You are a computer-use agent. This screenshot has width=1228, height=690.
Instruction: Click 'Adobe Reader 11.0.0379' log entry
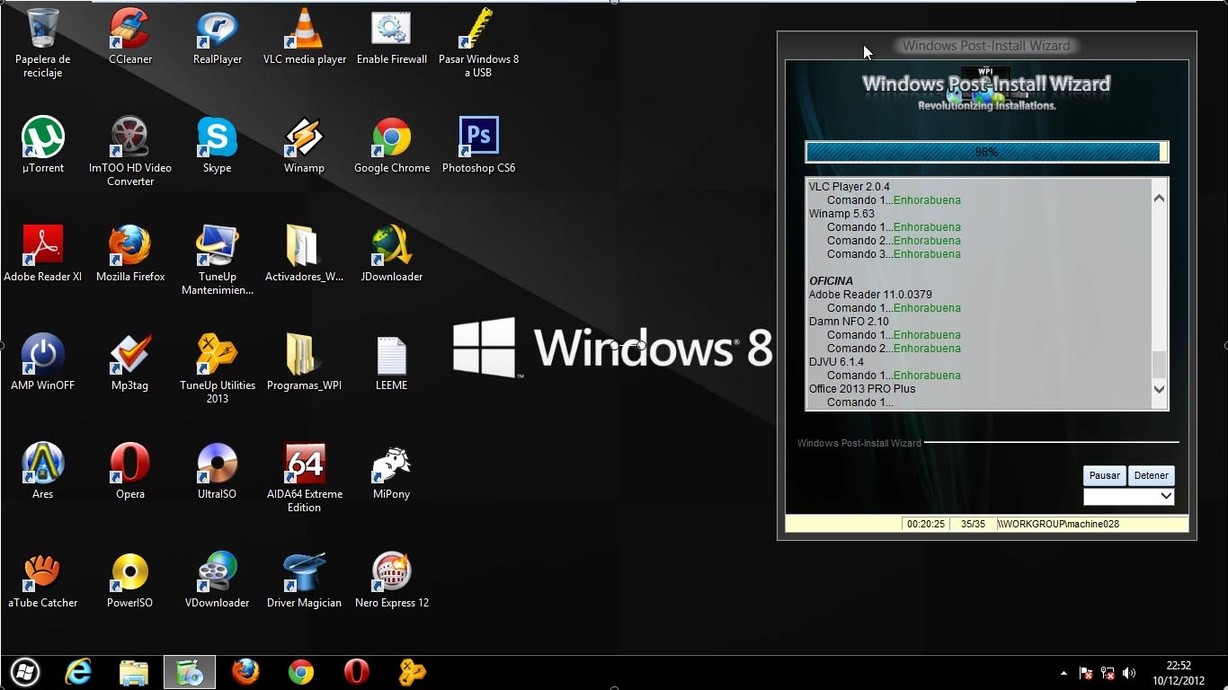(870, 295)
